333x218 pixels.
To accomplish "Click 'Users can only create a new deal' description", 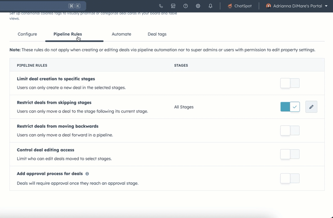I will click(x=71, y=88).
